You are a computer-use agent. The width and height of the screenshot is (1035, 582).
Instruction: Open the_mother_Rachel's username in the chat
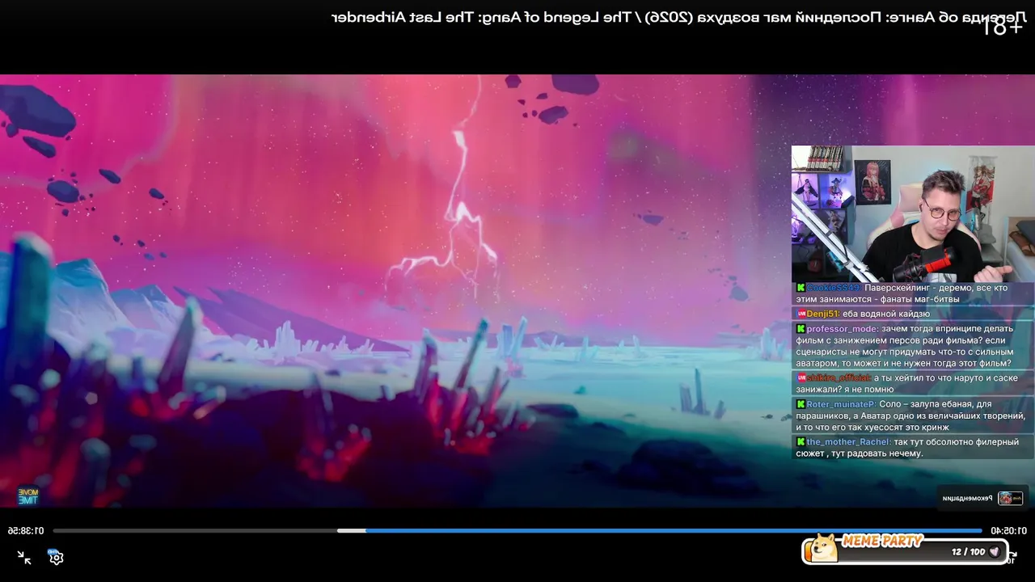click(848, 442)
